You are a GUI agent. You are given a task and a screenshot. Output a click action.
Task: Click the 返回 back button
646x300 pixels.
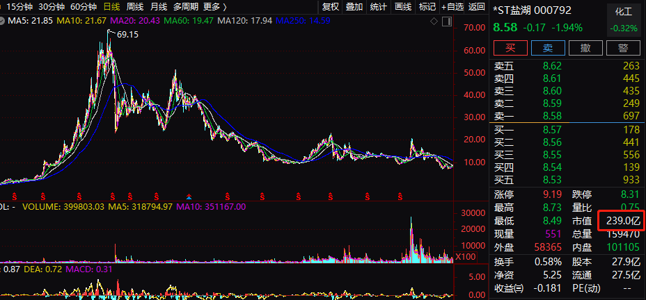pos(477,6)
